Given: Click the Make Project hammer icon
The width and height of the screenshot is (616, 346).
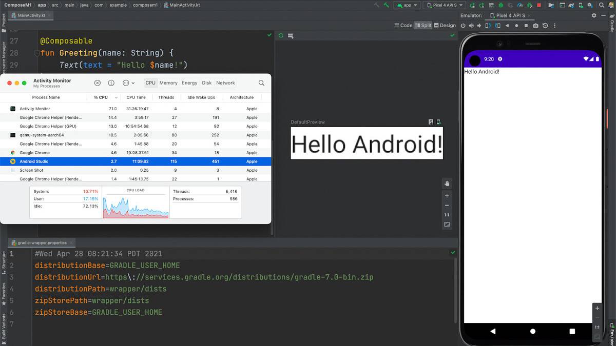Looking at the screenshot, I should [386, 5].
